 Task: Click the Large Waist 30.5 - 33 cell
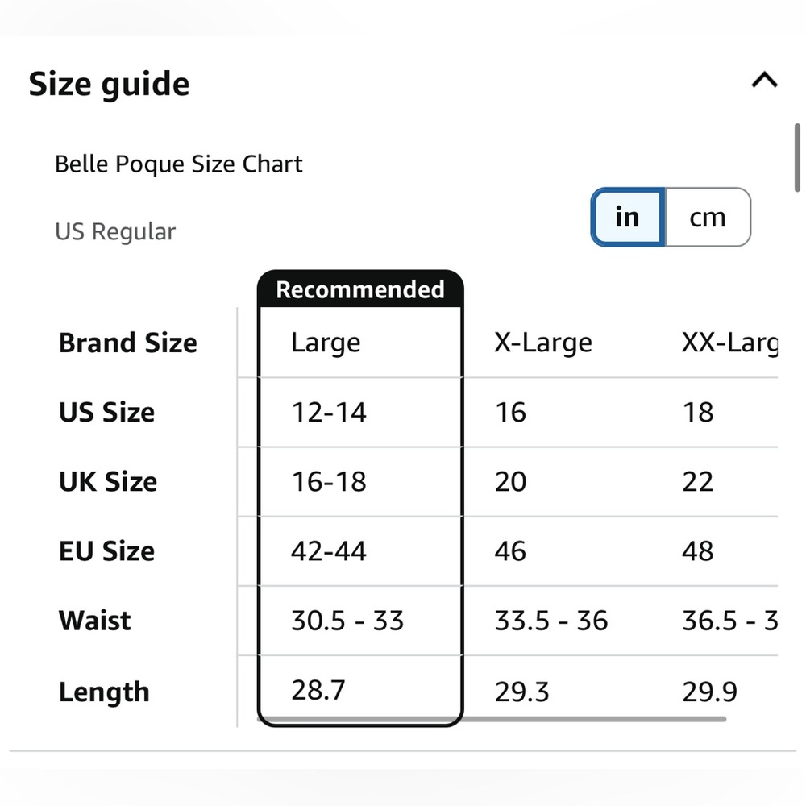tap(347, 621)
